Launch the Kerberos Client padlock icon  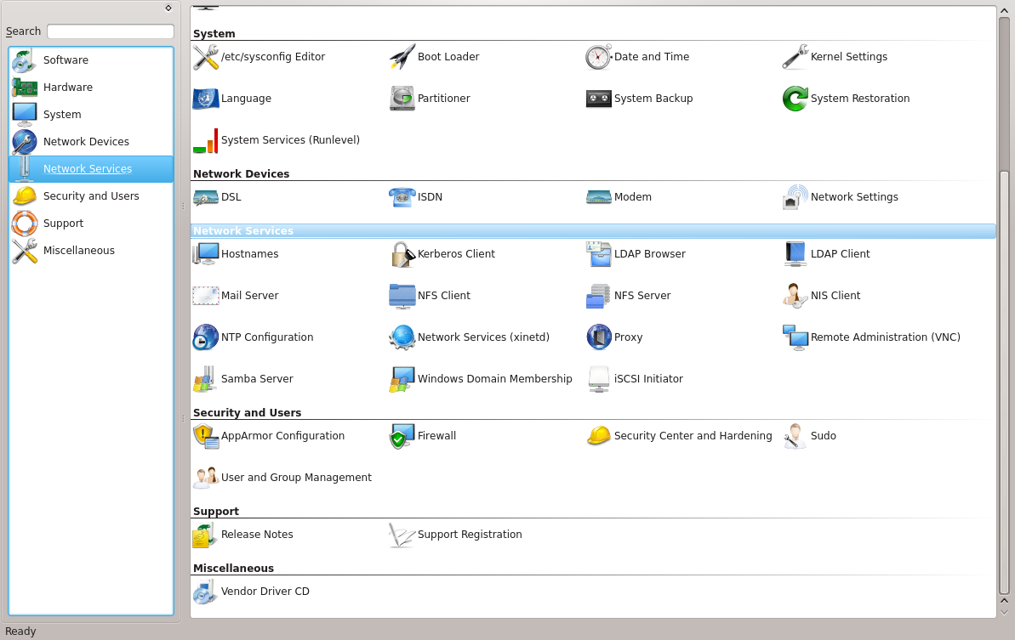coord(402,254)
